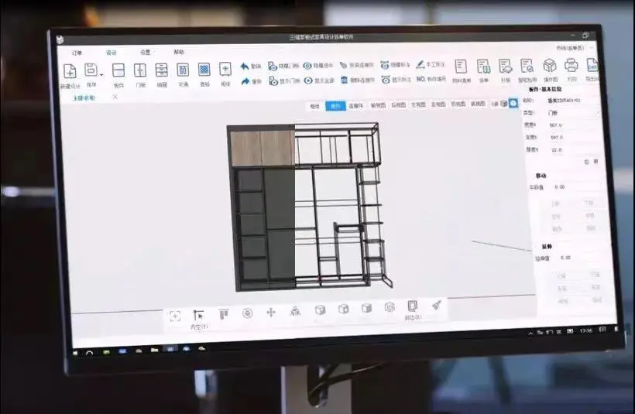The height and width of the screenshot is (414, 635).
Task: Select the 连接件 (connector) mode button
Action: [356, 105]
